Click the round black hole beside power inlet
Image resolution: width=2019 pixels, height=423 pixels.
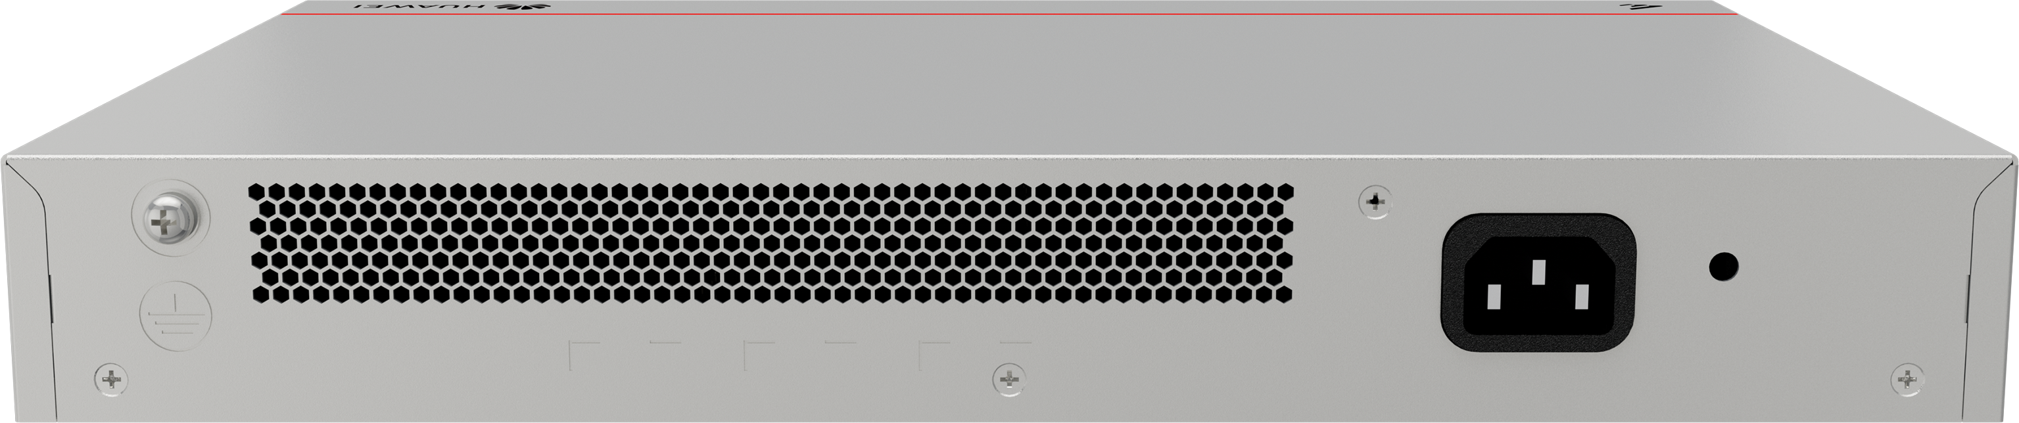point(1724,266)
